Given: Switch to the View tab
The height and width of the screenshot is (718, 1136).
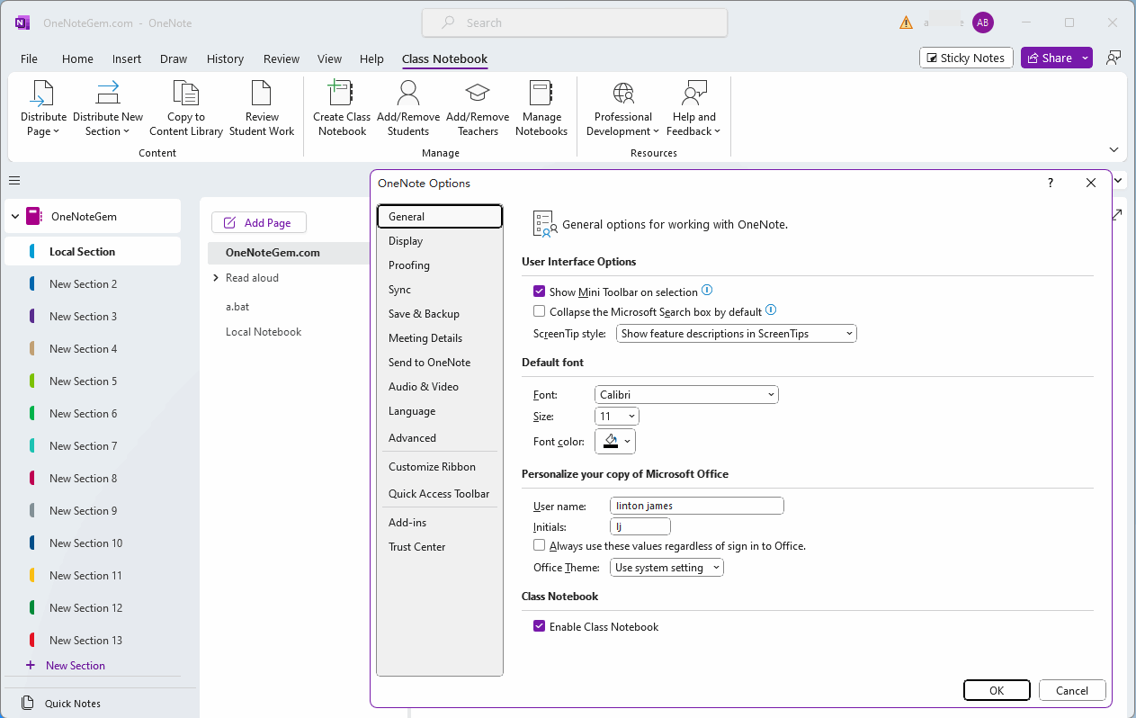Looking at the screenshot, I should click(x=329, y=58).
